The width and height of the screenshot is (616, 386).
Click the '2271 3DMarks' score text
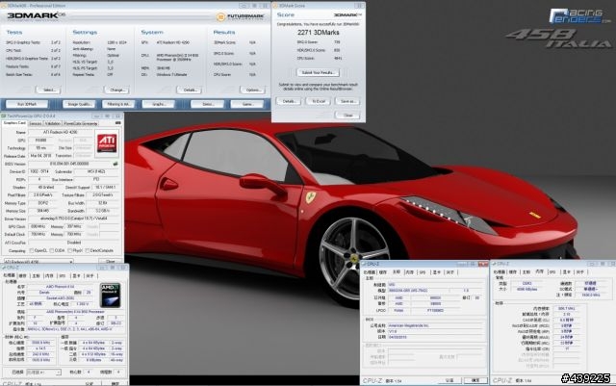point(319,33)
